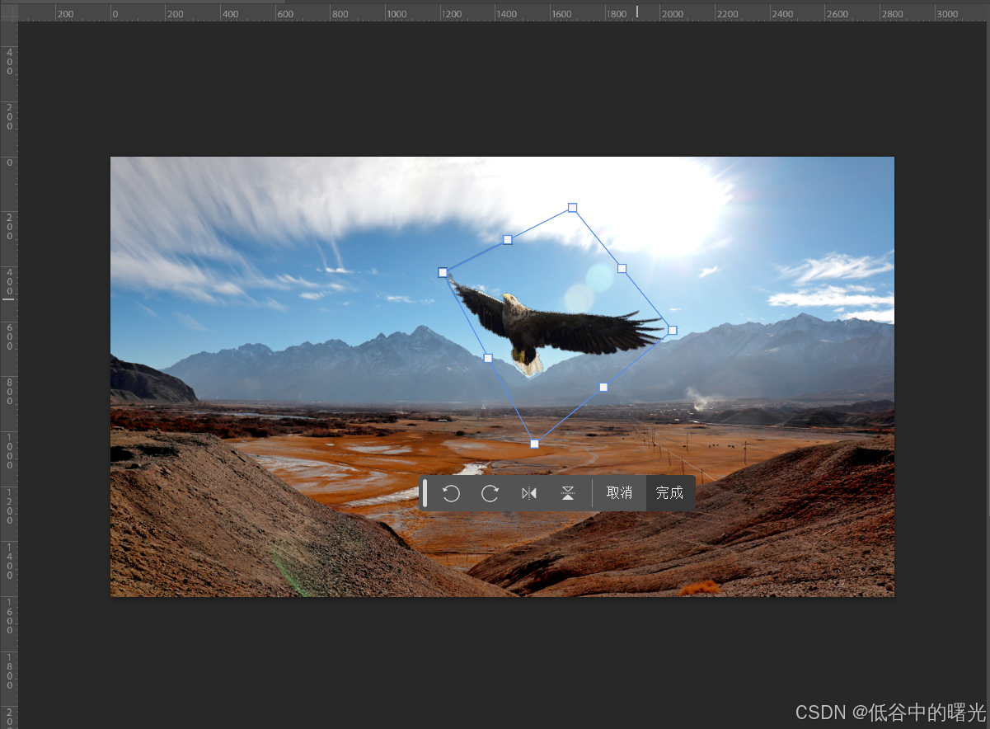The height and width of the screenshot is (729, 990).
Task: Select the leftmost corner handle of transform box
Action: (x=443, y=272)
